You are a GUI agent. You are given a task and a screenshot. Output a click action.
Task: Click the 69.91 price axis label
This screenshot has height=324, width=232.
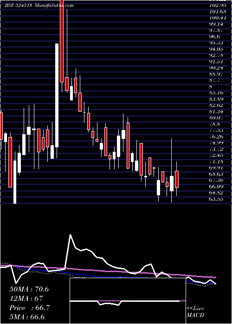coord(216,168)
